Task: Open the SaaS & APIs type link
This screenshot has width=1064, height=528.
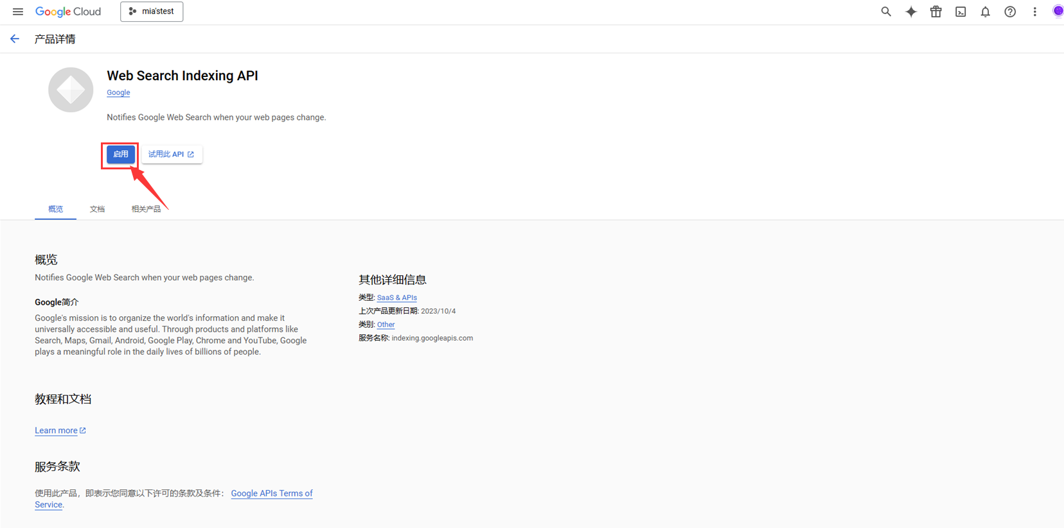Action: pyautogui.click(x=396, y=298)
